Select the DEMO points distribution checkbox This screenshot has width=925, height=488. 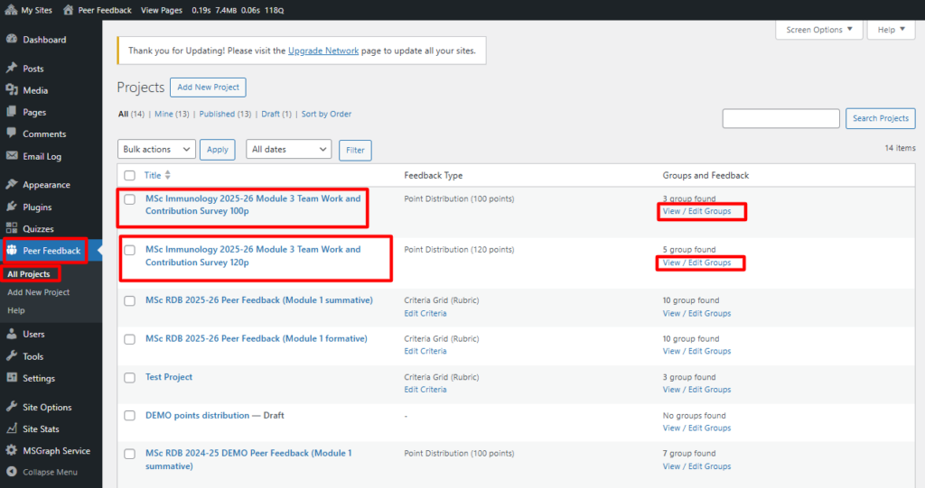(130, 416)
